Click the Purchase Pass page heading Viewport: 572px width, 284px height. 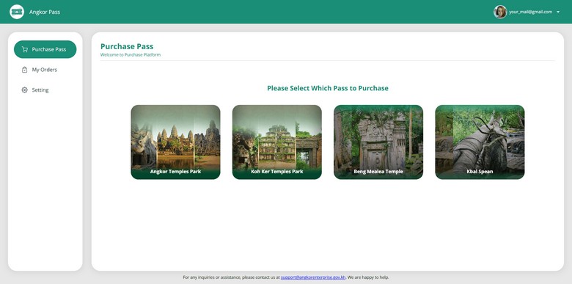click(127, 46)
